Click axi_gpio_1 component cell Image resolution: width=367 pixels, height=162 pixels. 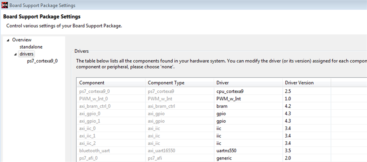coord(111,121)
